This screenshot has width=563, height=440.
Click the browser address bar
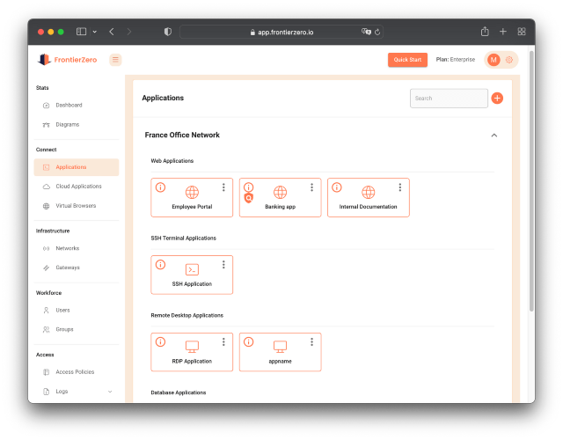pyautogui.click(x=281, y=32)
